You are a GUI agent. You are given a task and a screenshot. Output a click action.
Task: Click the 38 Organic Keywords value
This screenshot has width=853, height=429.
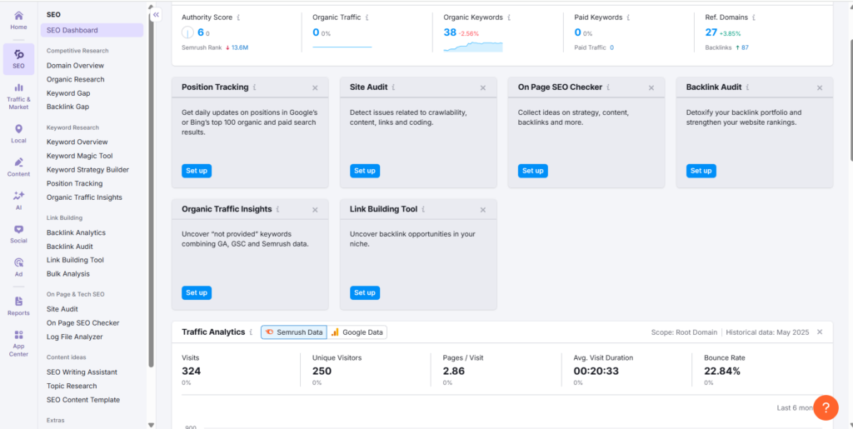(x=449, y=32)
